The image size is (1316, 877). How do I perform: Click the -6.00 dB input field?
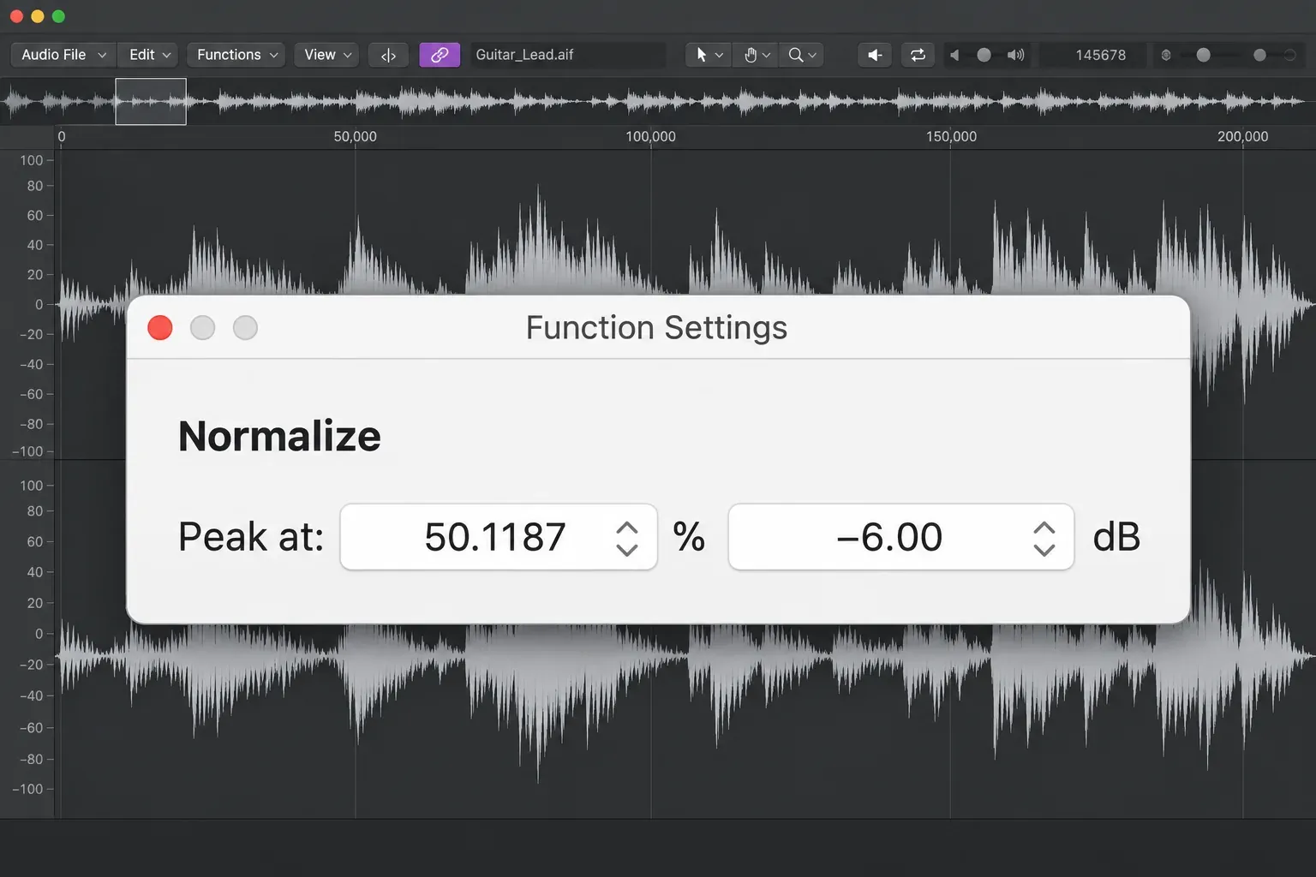(900, 537)
